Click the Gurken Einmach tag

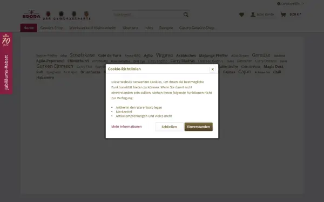[x=55, y=66]
